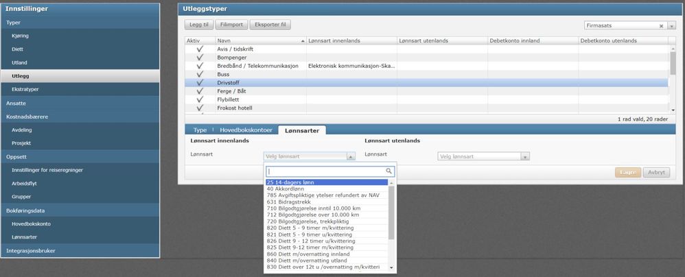
Task: Focus the lønnsart search input field
Action: coord(325,171)
